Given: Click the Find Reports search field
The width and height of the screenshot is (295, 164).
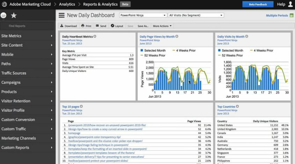Looking at the screenshot, I should (x=28, y=26).
